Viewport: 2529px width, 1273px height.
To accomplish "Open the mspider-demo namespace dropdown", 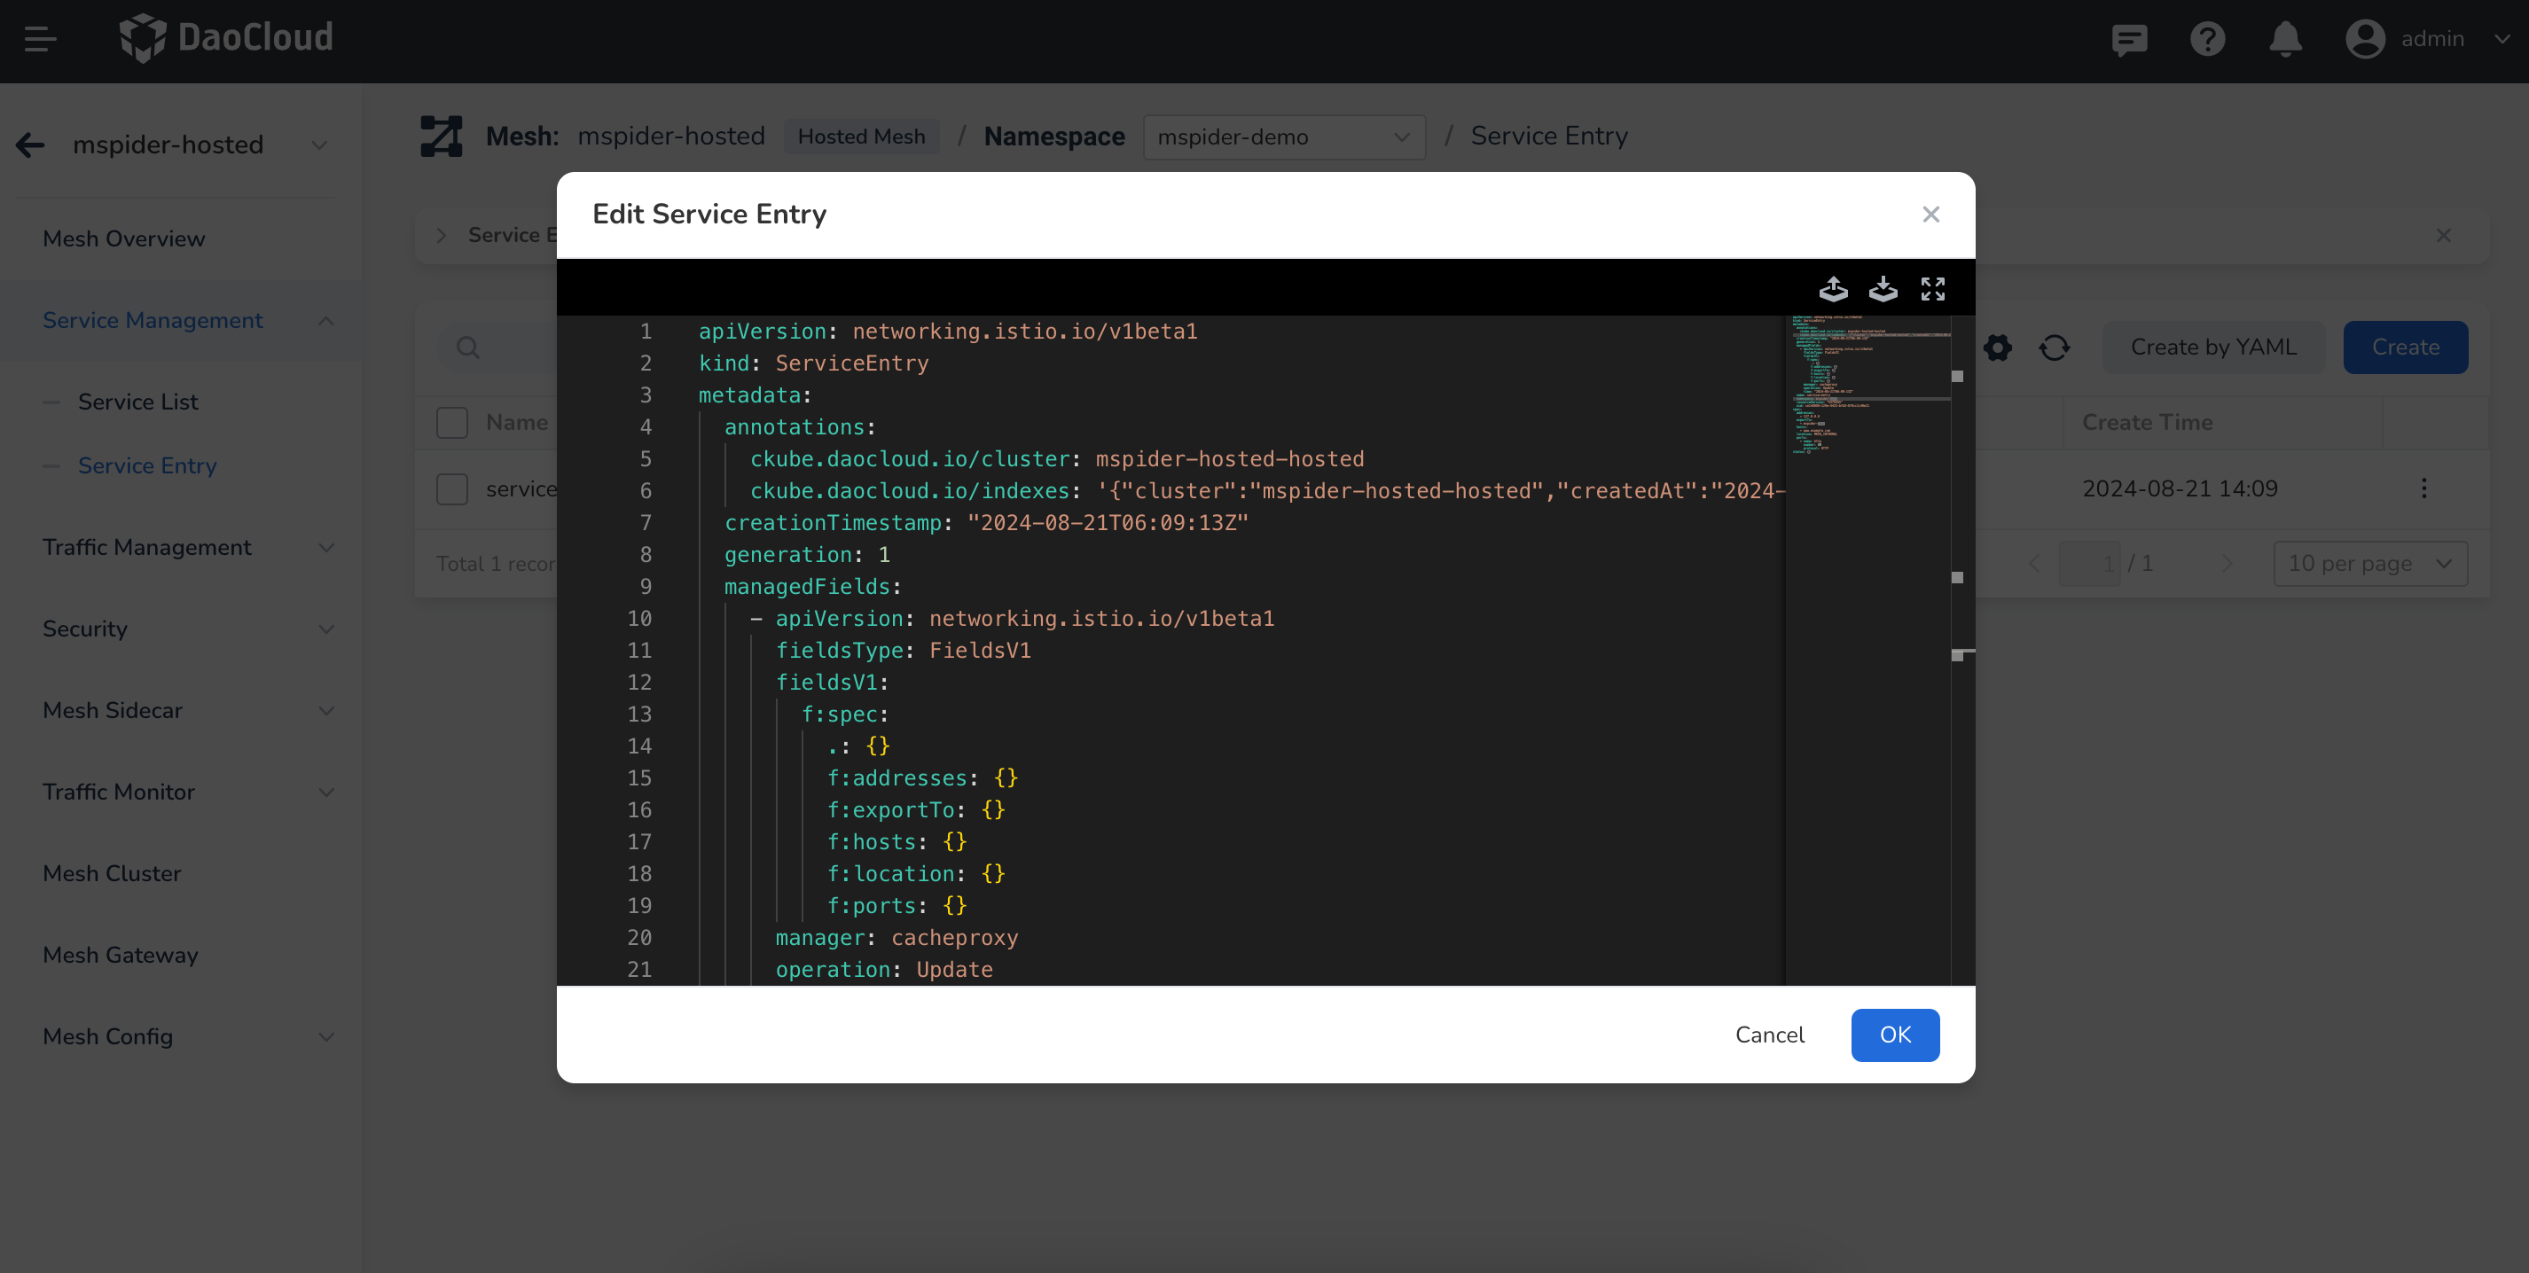I will tap(1283, 137).
